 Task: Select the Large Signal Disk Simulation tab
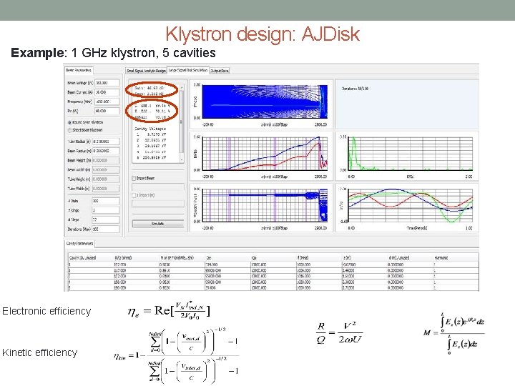tap(188, 70)
